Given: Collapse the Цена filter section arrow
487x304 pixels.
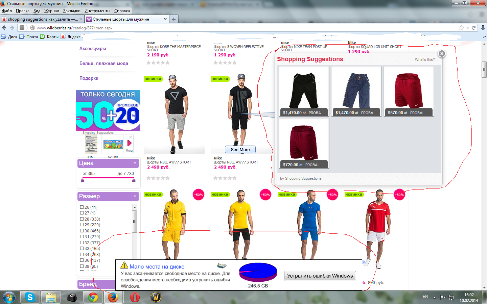Looking at the screenshot, I should (x=135, y=163).
